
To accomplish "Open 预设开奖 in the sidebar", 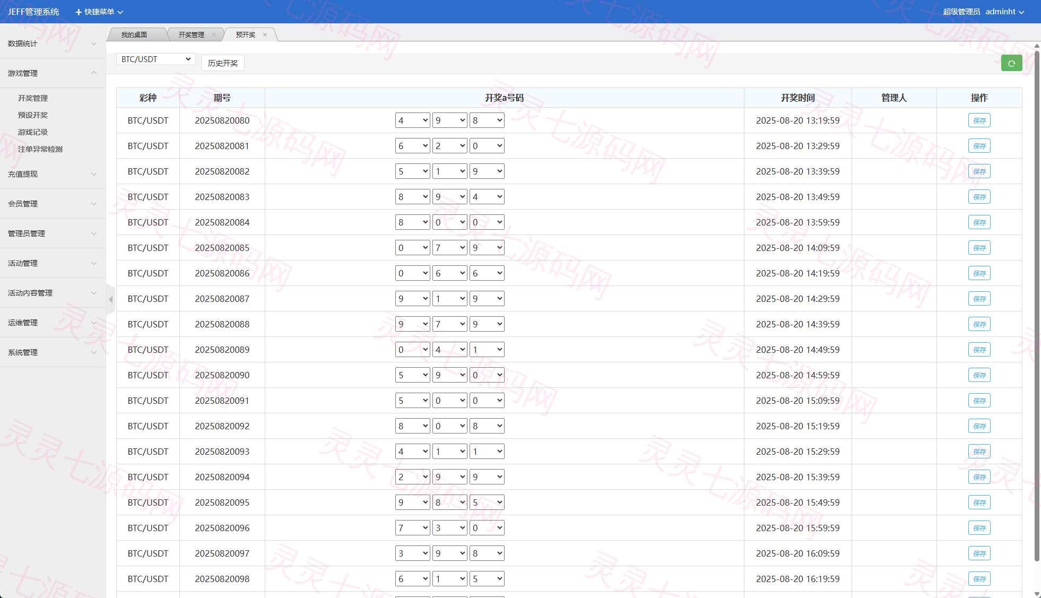I will point(33,115).
